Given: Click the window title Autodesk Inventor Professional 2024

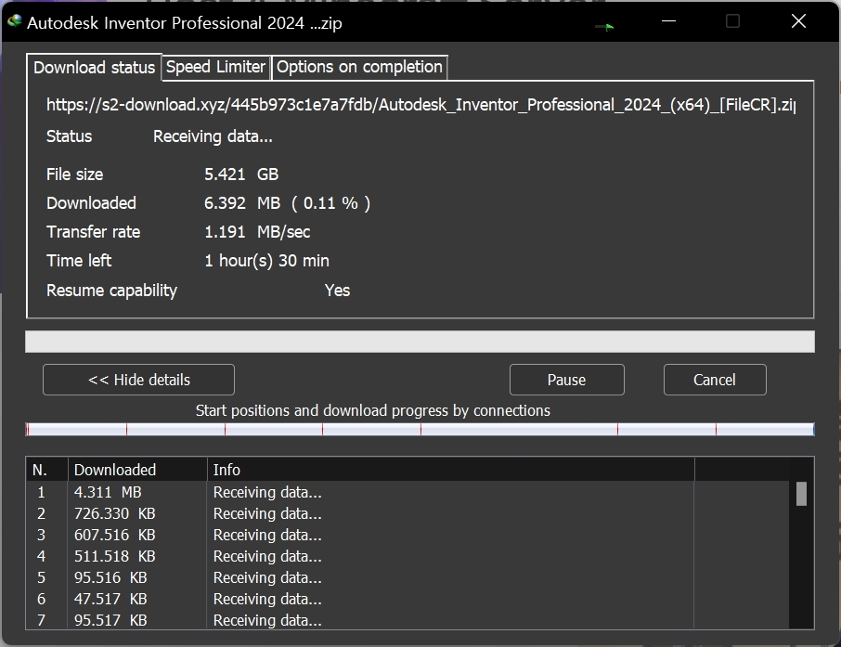Looking at the screenshot, I should 185,23.
